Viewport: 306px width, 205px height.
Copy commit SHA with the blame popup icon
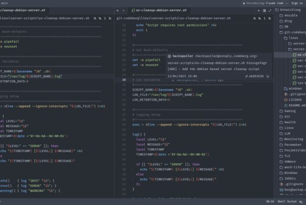[x=268, y=76]
